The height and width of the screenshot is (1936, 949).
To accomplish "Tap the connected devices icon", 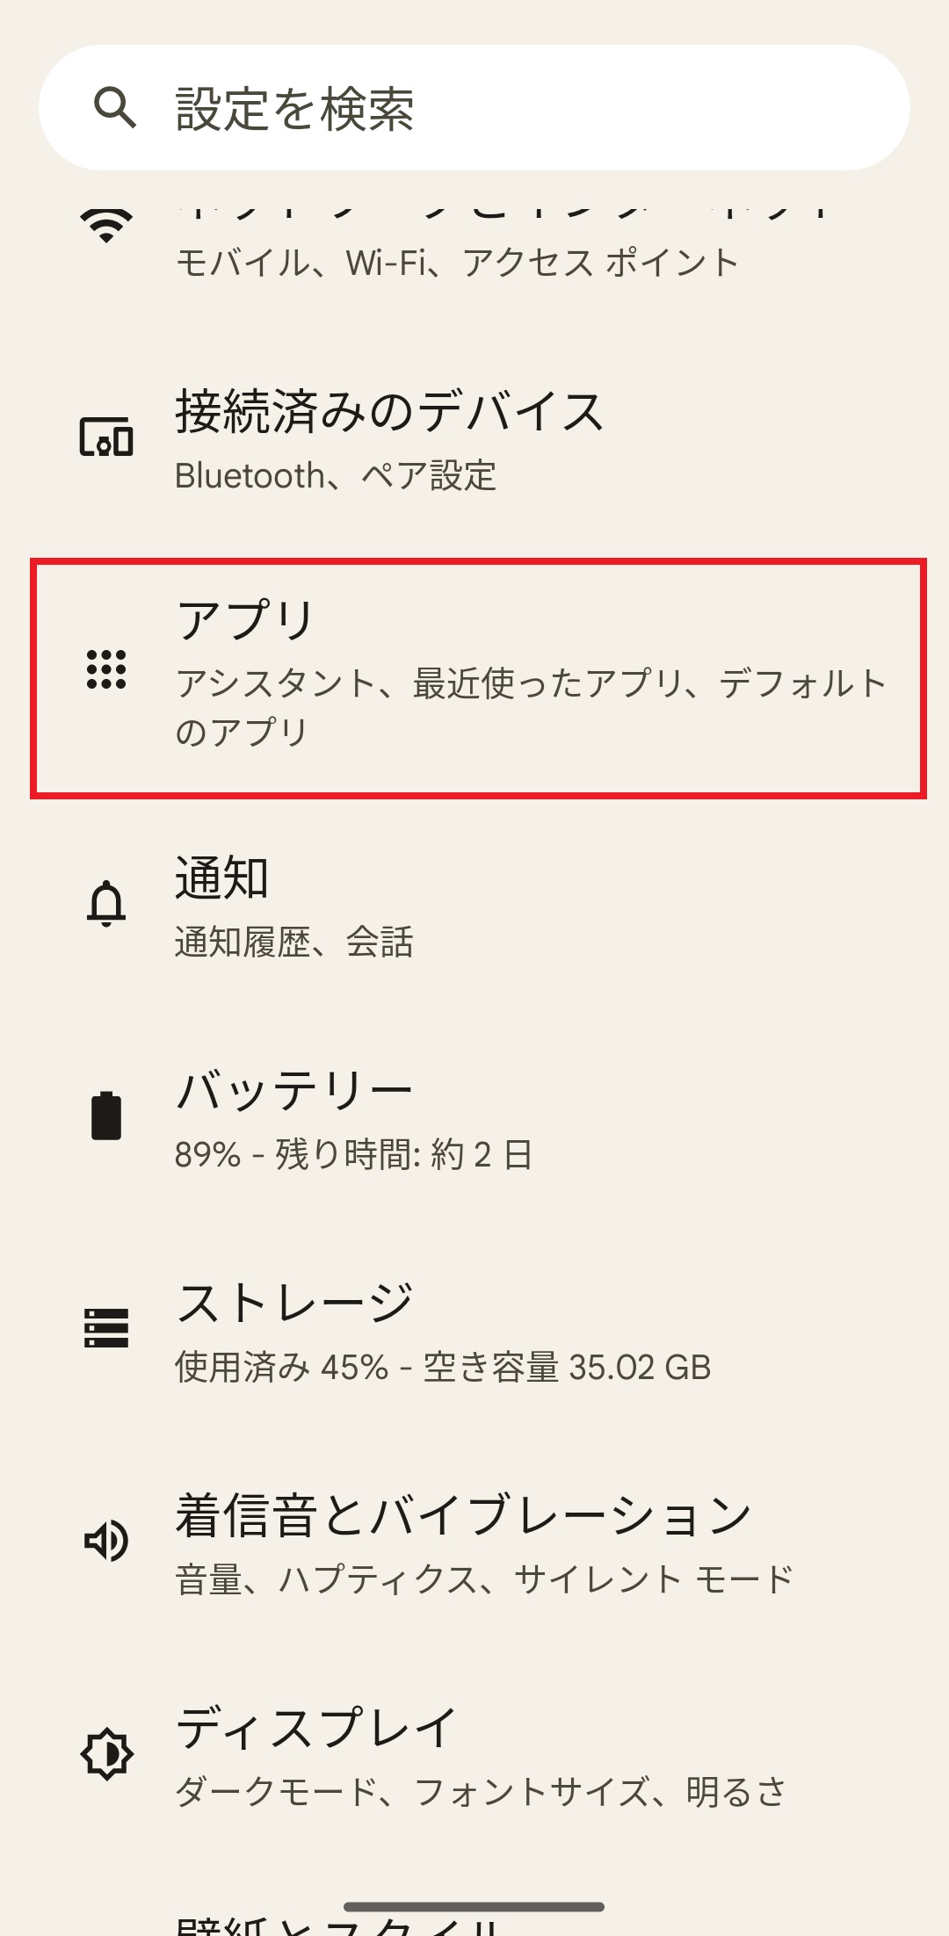I will point(106,437).
